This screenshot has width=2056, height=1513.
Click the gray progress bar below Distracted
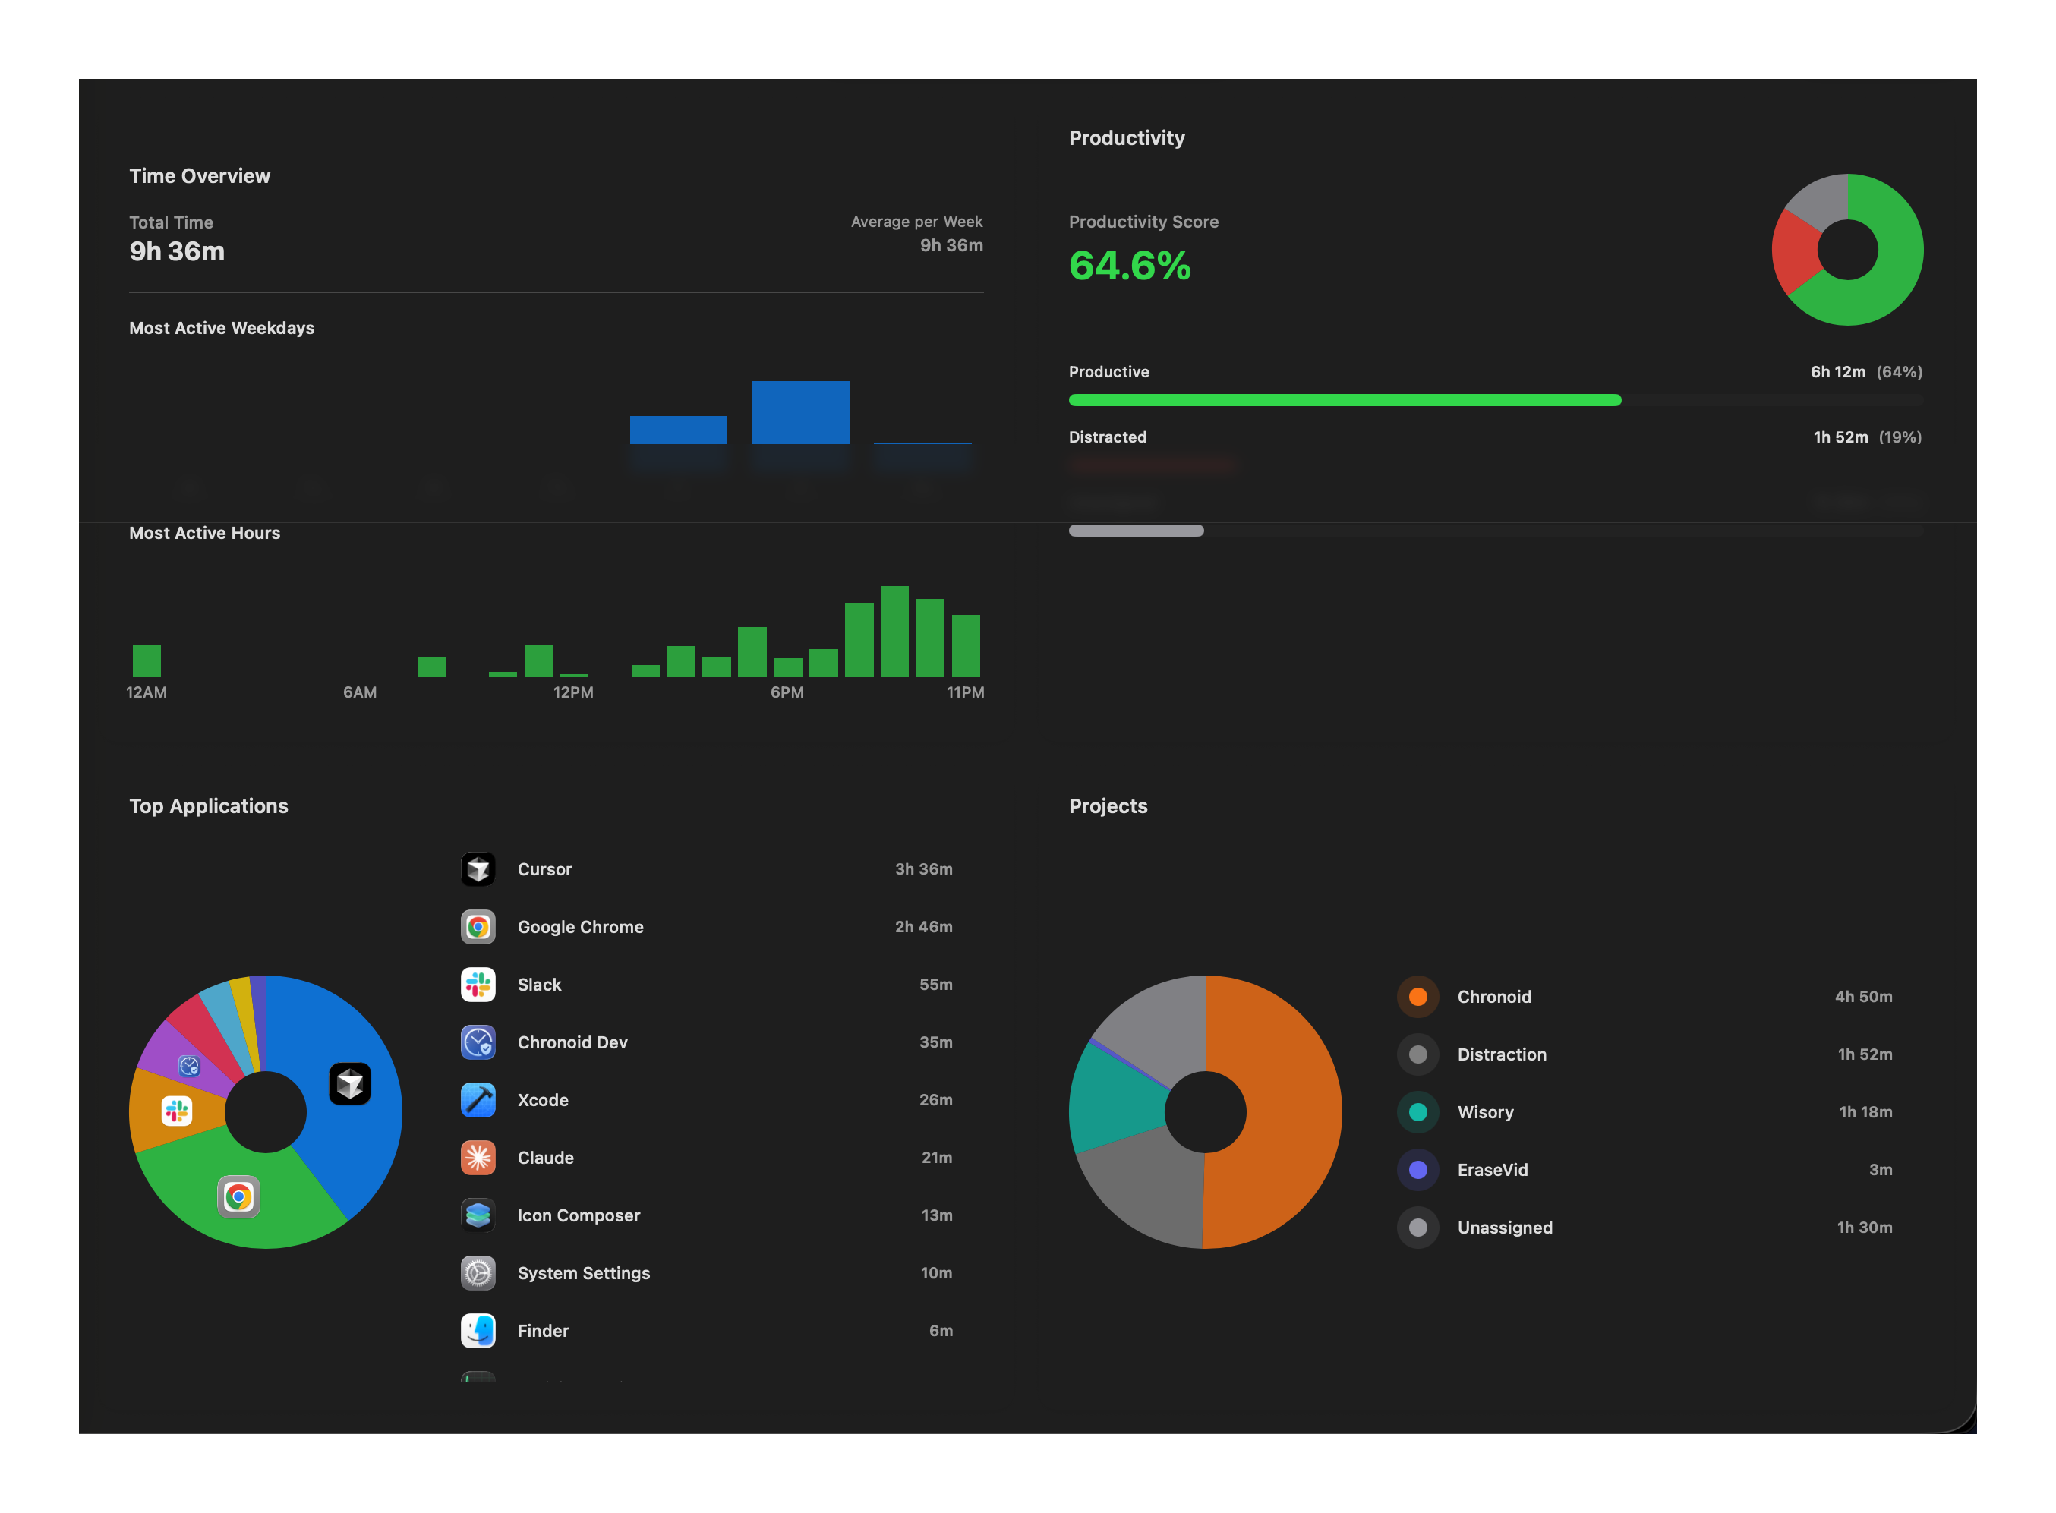[1136, 531]
